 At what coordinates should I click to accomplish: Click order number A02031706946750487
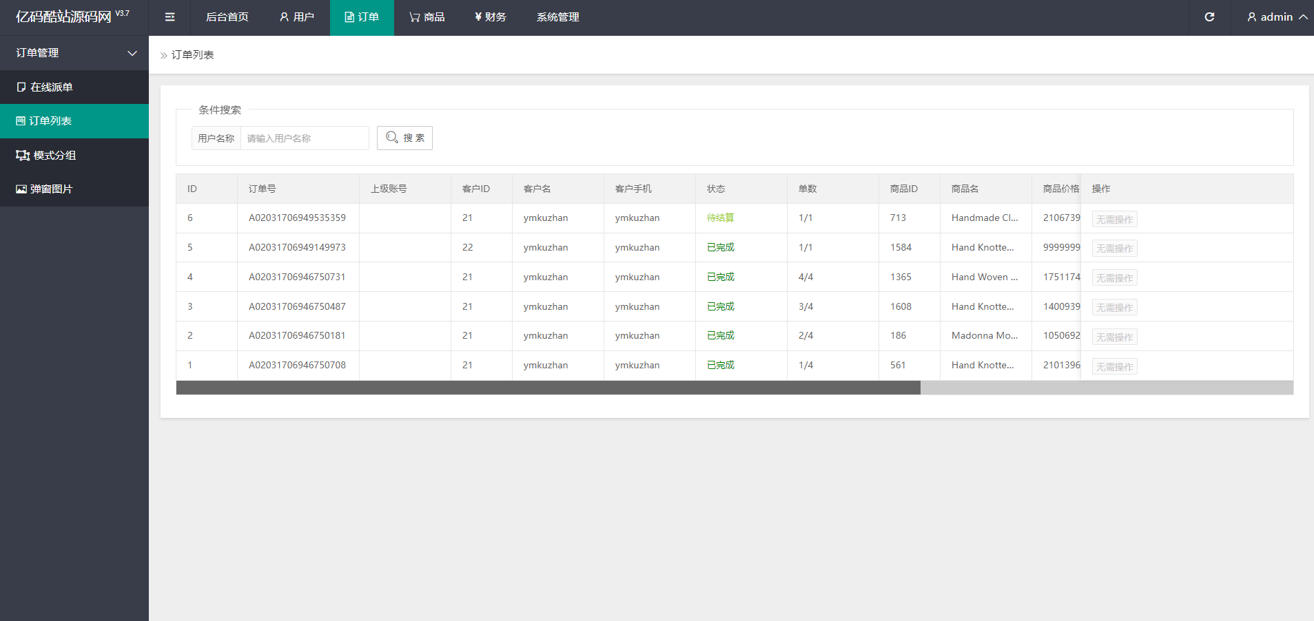pos(297,306)
